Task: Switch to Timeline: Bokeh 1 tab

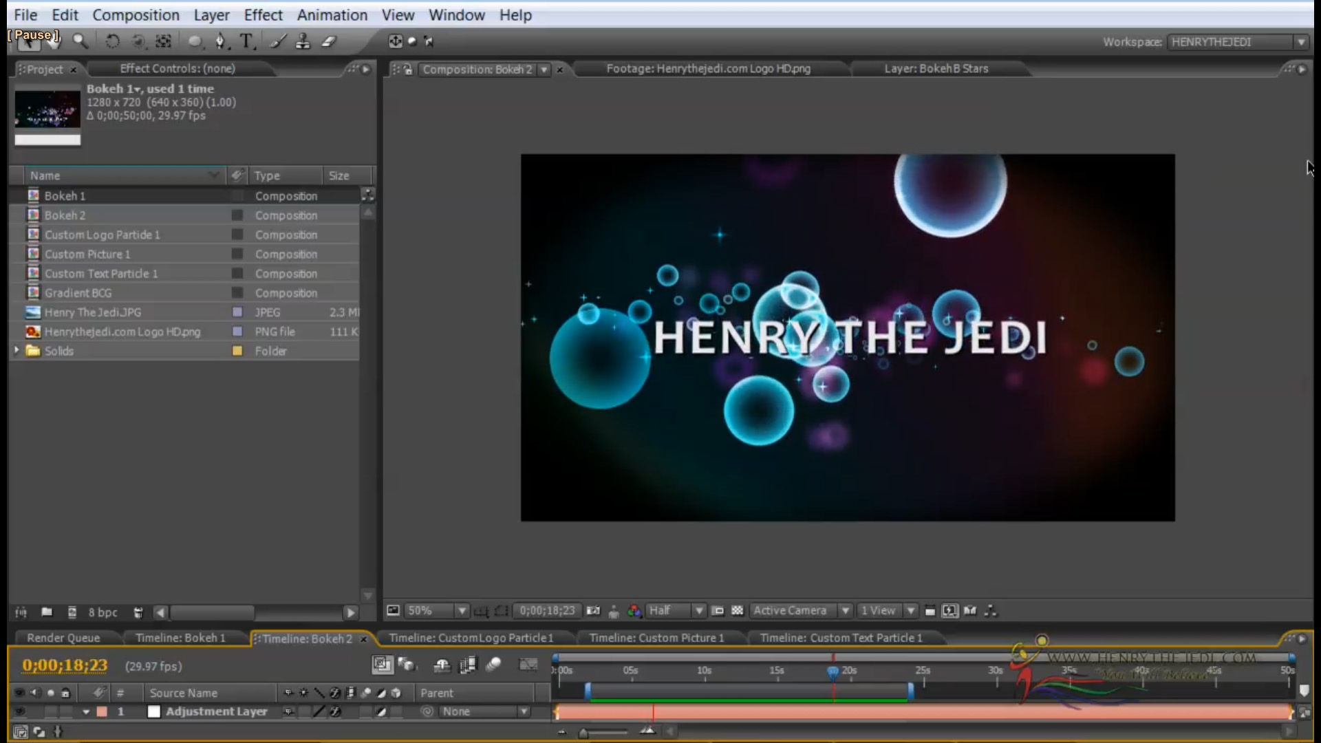Action: tap(180, 638)
